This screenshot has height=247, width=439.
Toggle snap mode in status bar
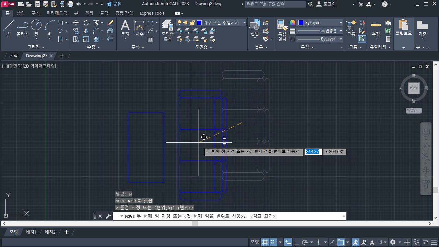tap(273, 242)
